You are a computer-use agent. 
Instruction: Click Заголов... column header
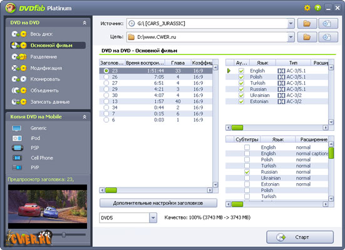pyautogui.click(x=112, y=63)
